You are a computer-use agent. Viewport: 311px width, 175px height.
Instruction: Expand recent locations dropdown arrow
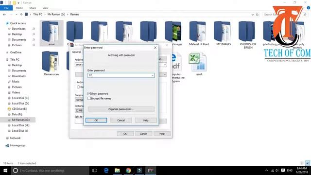(x=16, y=15)
